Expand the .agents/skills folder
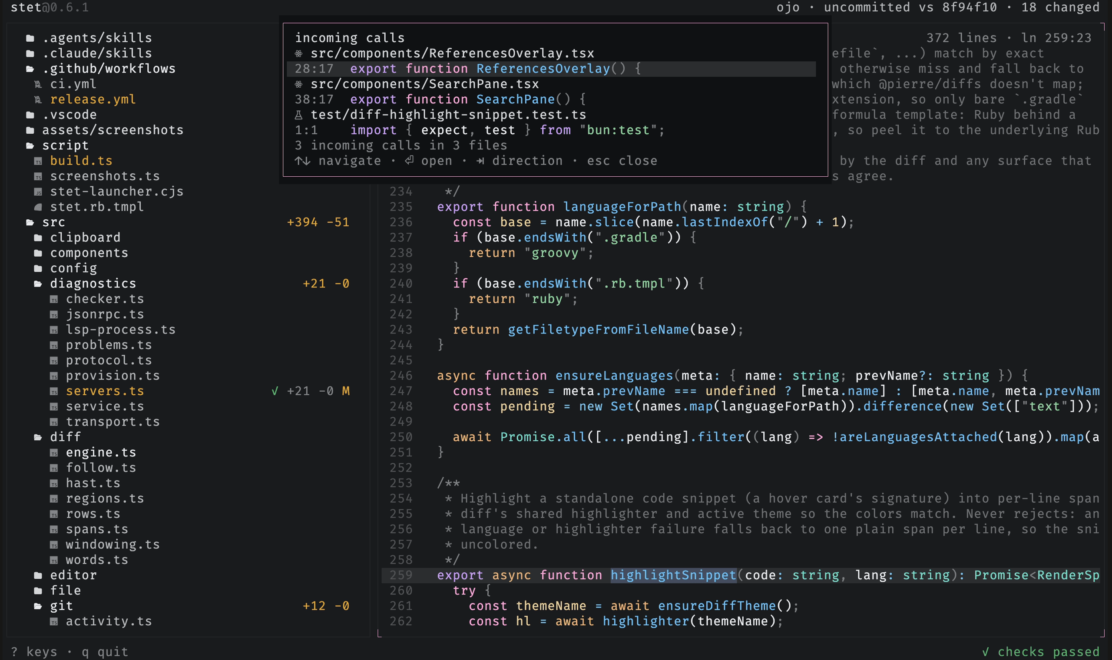This screenshot has width=1112, height=660. coord(30,38)
